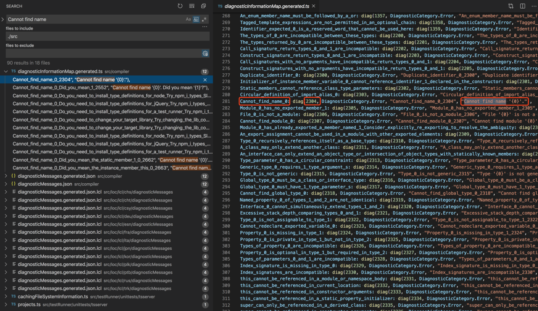Click the files to include field './src'
This screenshot has width=538, height=311.
pyautogui.click(x=108, y=36)
